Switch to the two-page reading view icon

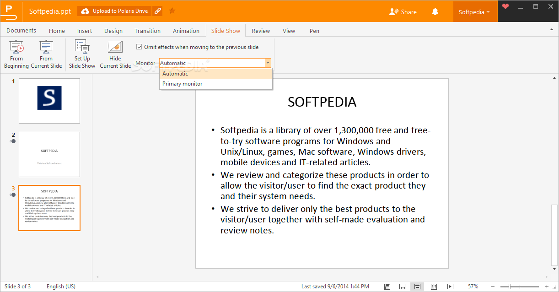click(434, 287)
